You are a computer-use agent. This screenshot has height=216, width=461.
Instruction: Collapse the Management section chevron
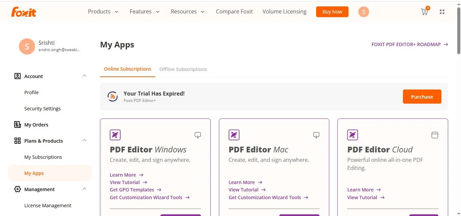tap(84, 189)
